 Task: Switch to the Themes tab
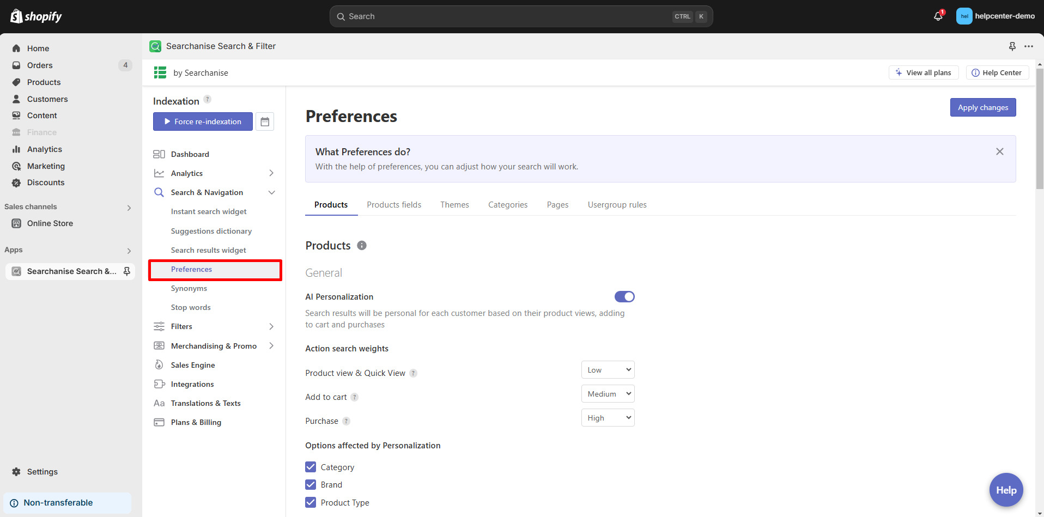(454, 204)
